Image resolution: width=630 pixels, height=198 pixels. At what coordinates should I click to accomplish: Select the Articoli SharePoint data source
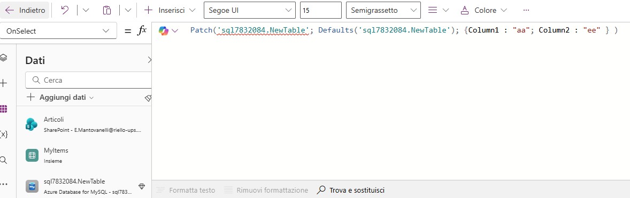click(84, 124)
